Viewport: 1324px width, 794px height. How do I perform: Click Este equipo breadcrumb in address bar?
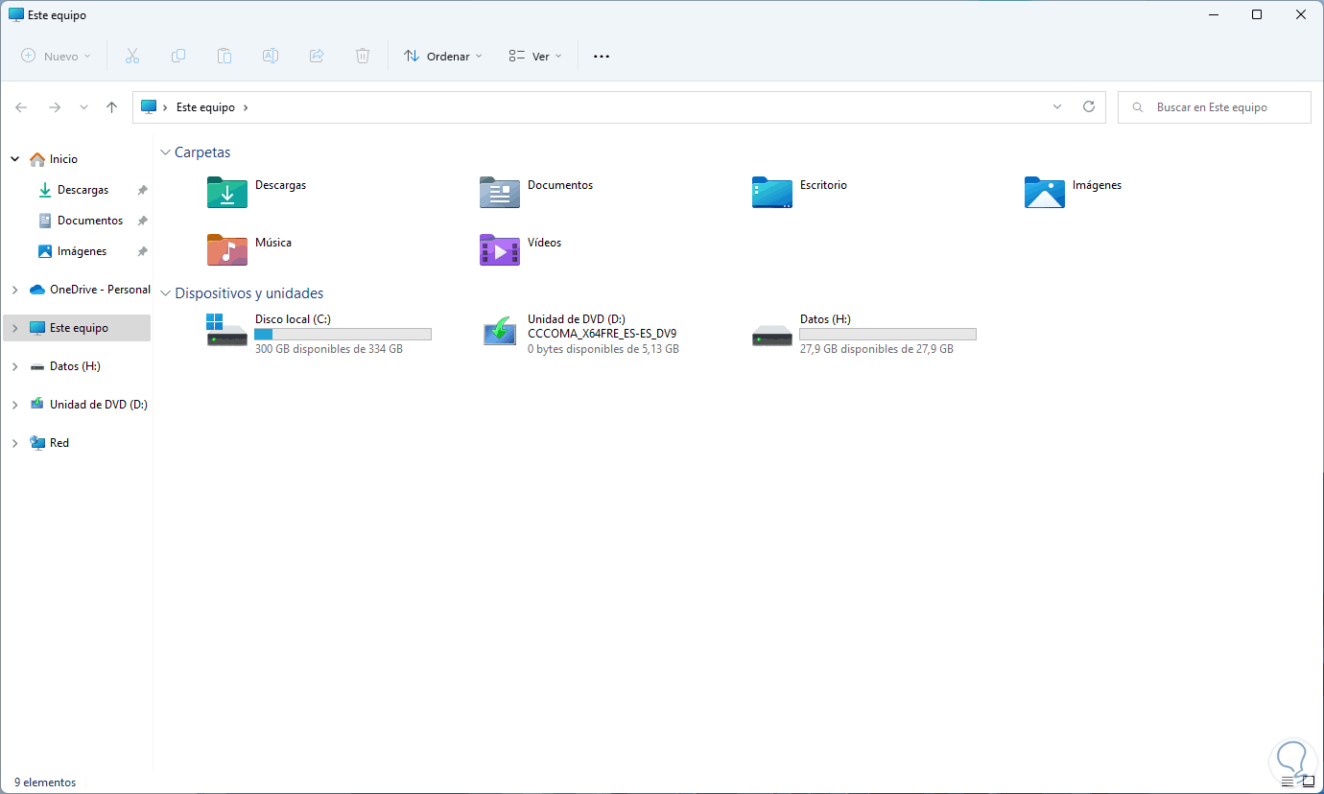pyautogui.click(x=205, y=107)
